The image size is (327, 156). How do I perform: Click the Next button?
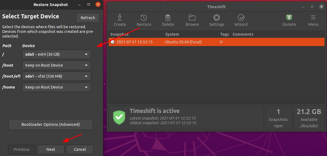(51, 149)
